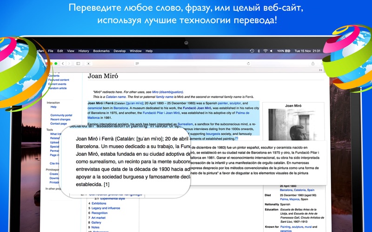
Task: Click the battery 100% indicator
Action: 284,51
